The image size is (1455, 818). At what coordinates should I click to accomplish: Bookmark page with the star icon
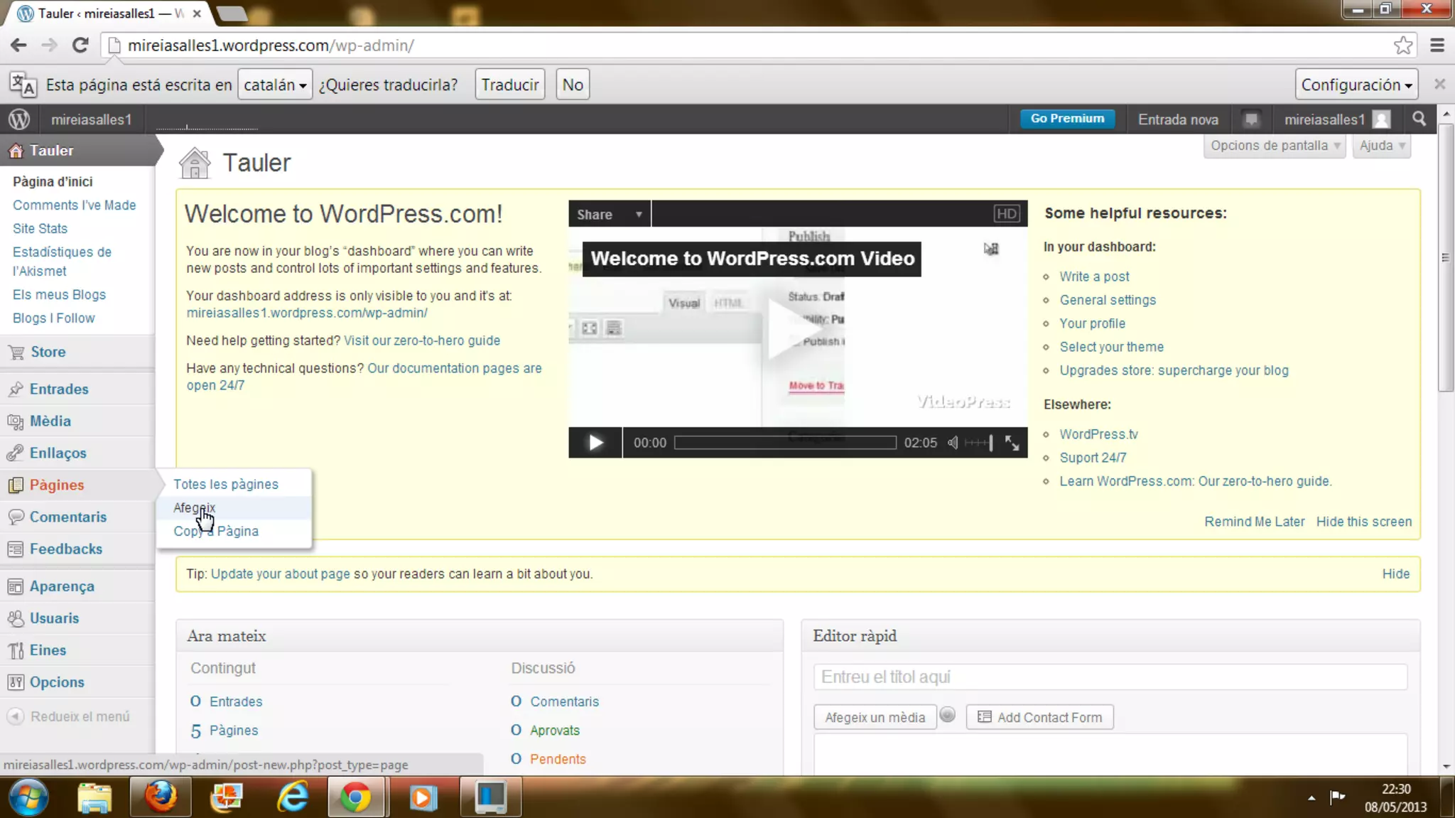(x=1403, y=45)
